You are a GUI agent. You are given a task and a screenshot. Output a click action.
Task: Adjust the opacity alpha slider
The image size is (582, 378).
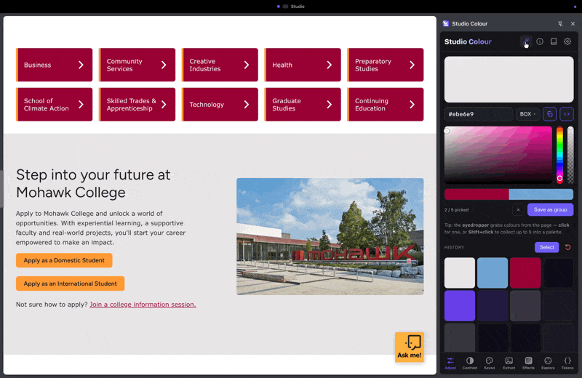pyautogui.click(x=570, y=155)
